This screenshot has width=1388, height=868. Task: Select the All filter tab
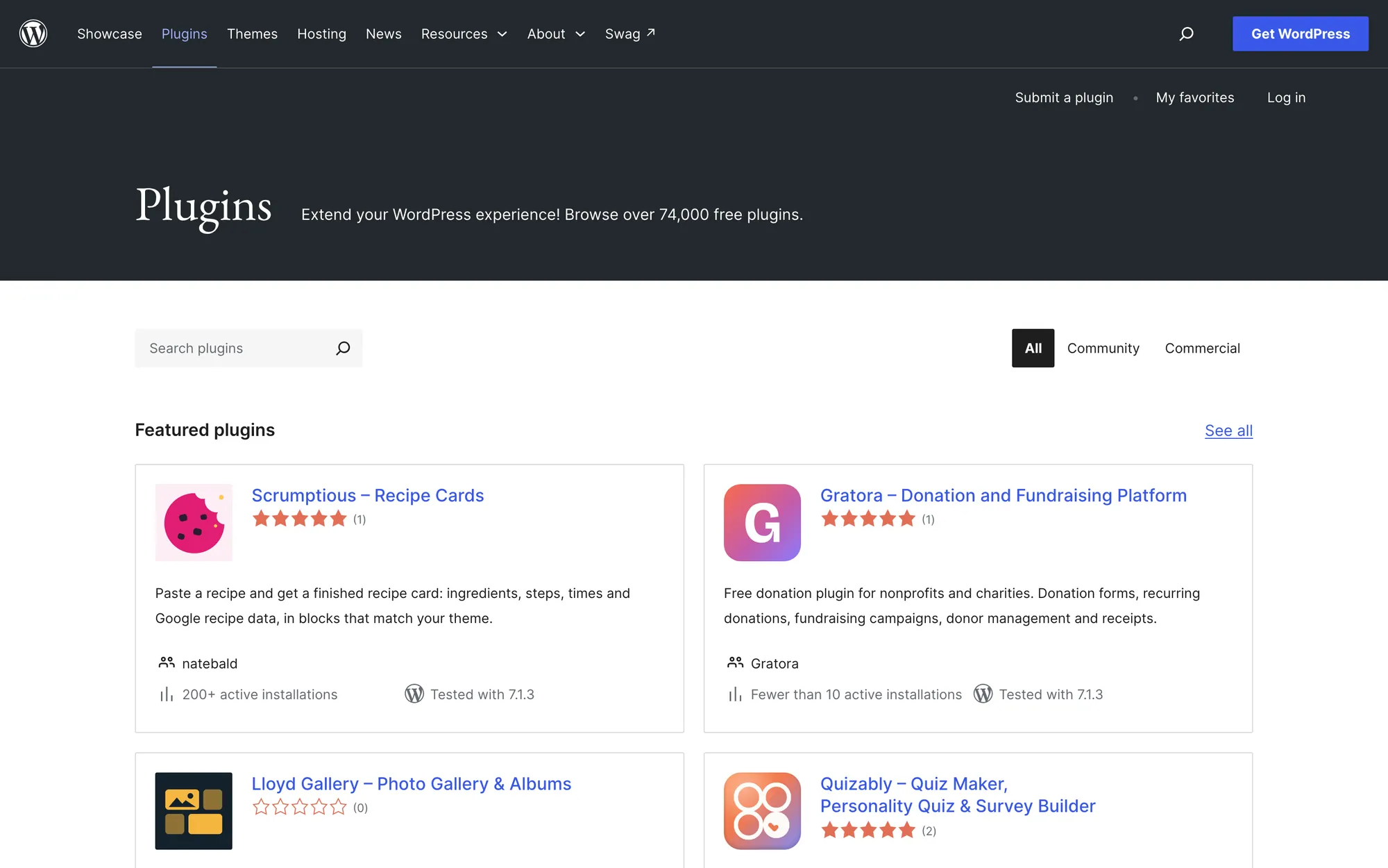1033,348
